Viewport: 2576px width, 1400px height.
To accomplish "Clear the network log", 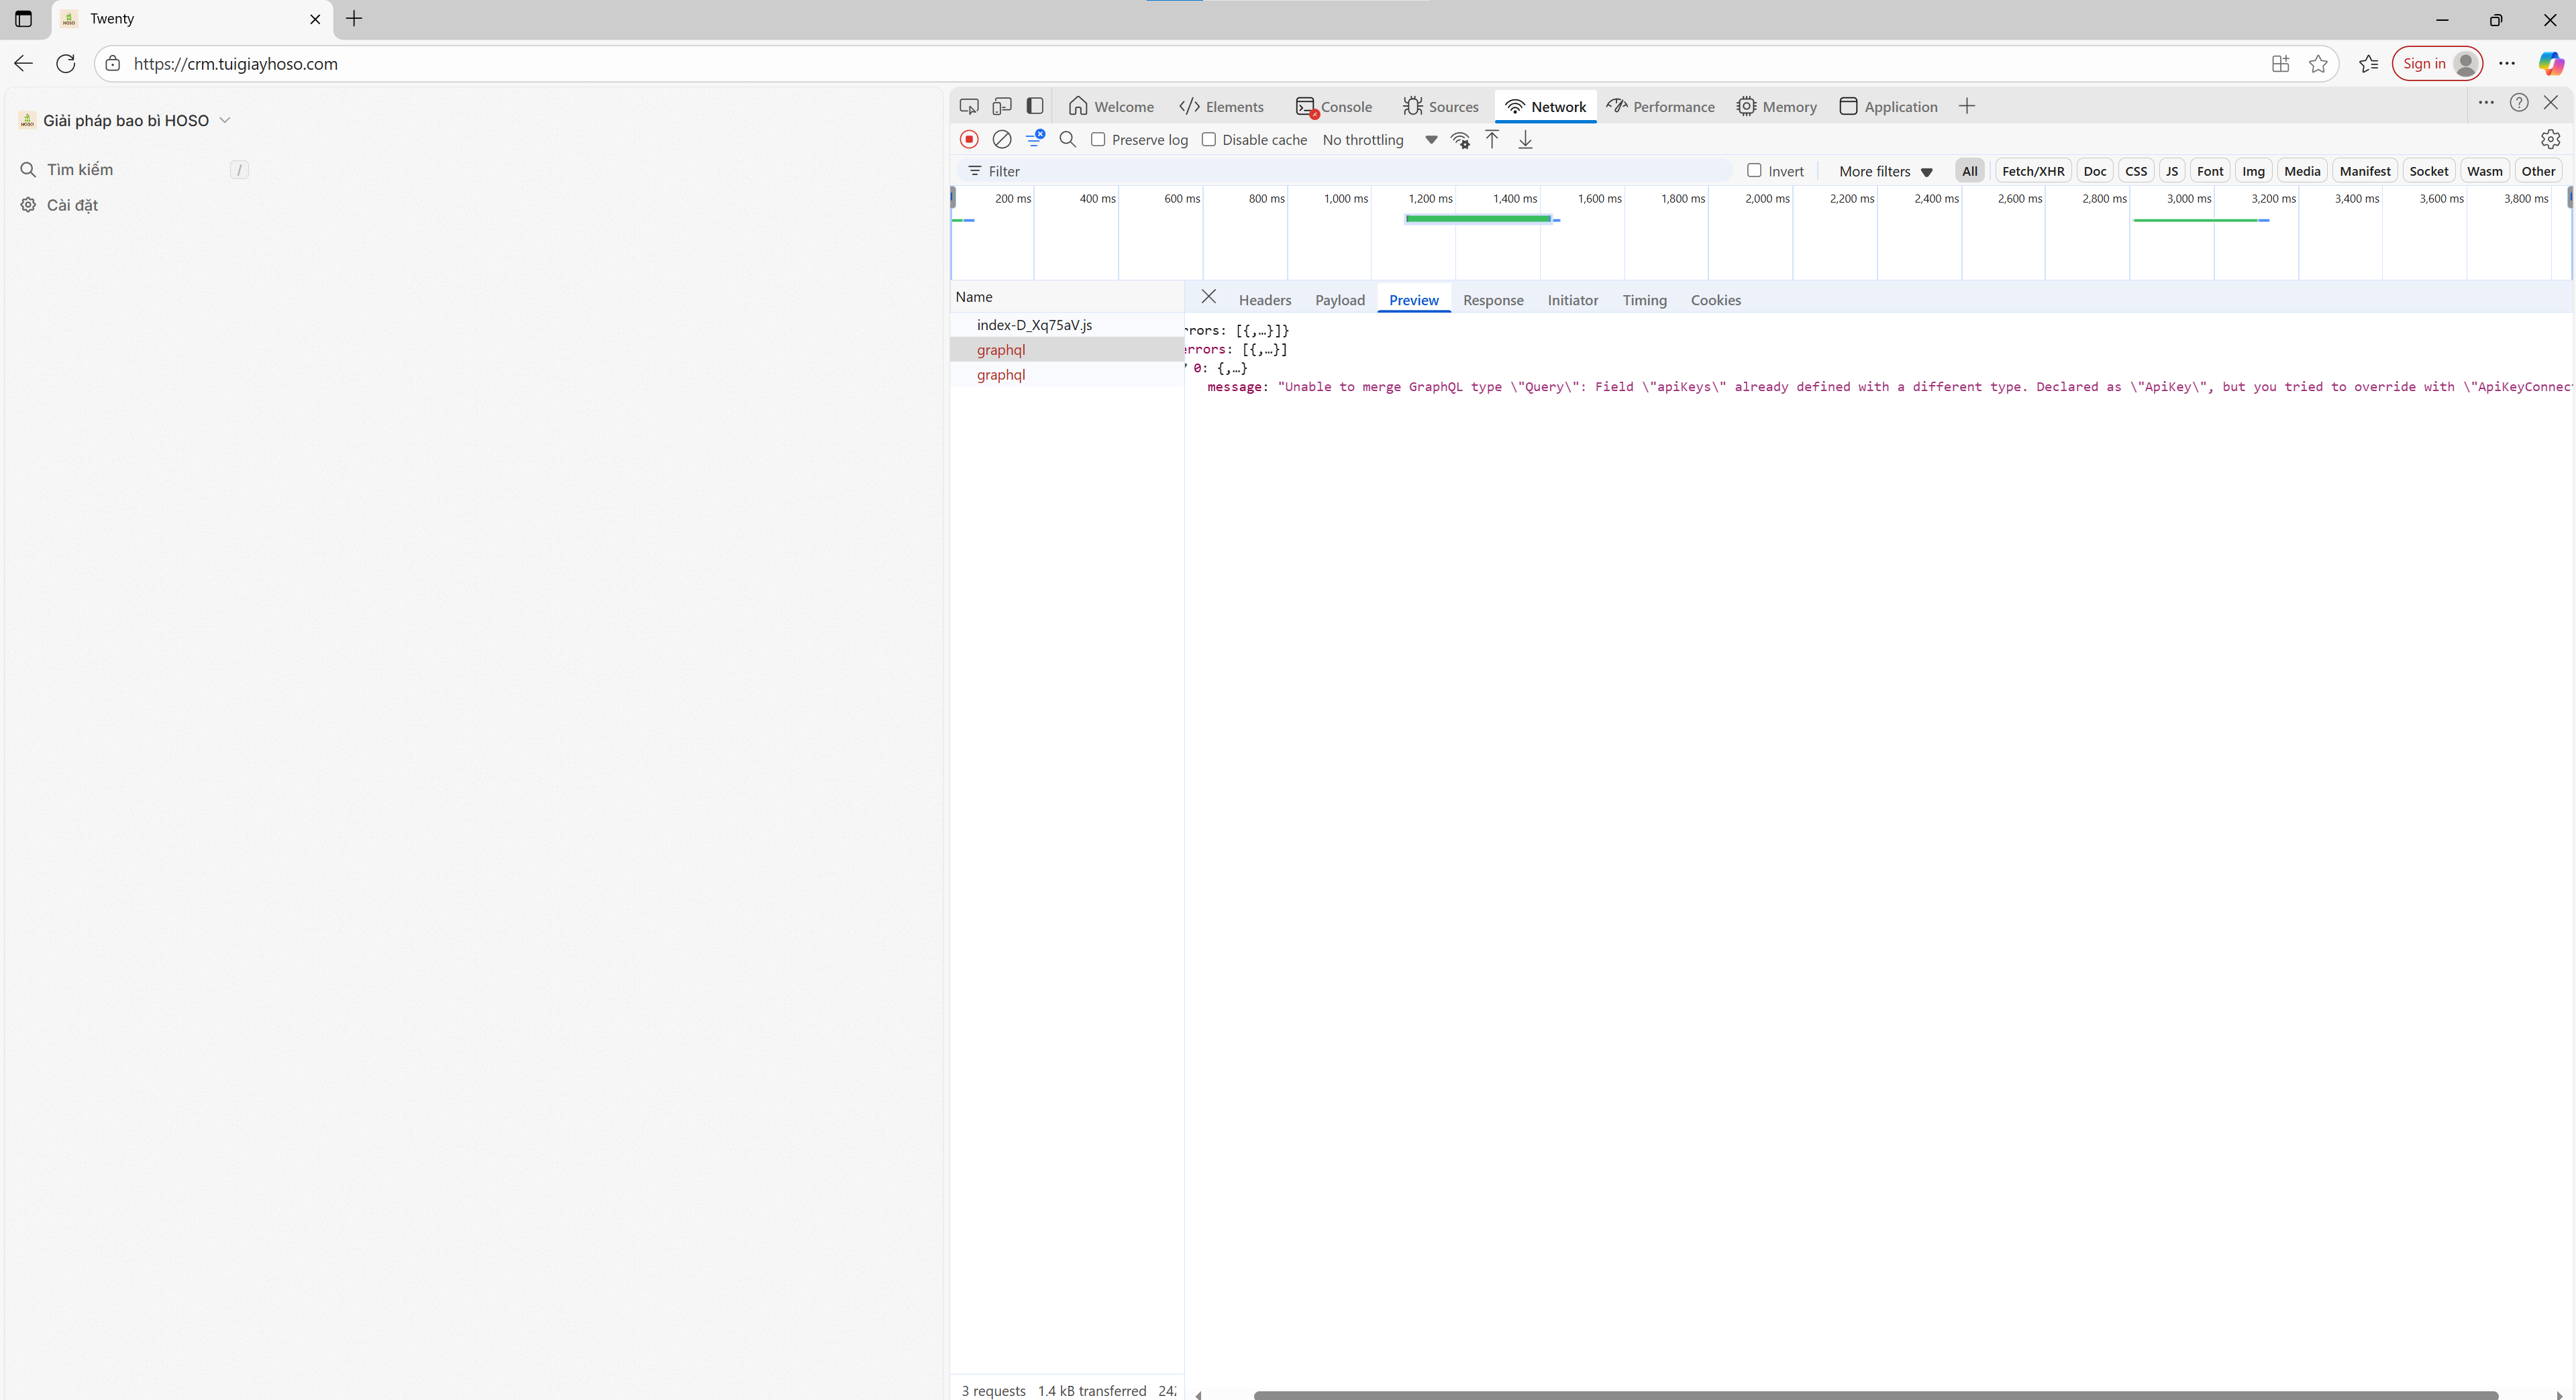I will click(x=1001, y=139).
